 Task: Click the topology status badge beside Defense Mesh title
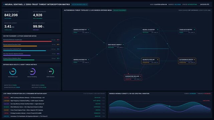click(120, 10)
